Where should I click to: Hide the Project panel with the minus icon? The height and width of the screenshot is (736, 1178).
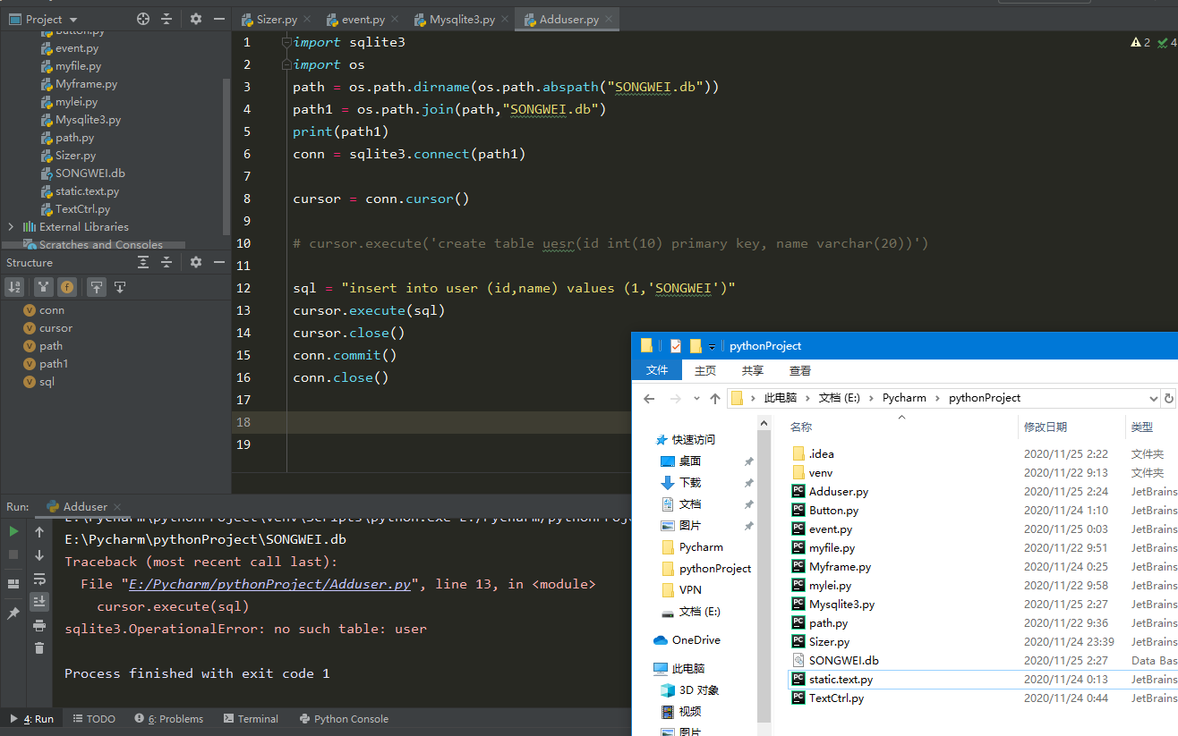218,19
